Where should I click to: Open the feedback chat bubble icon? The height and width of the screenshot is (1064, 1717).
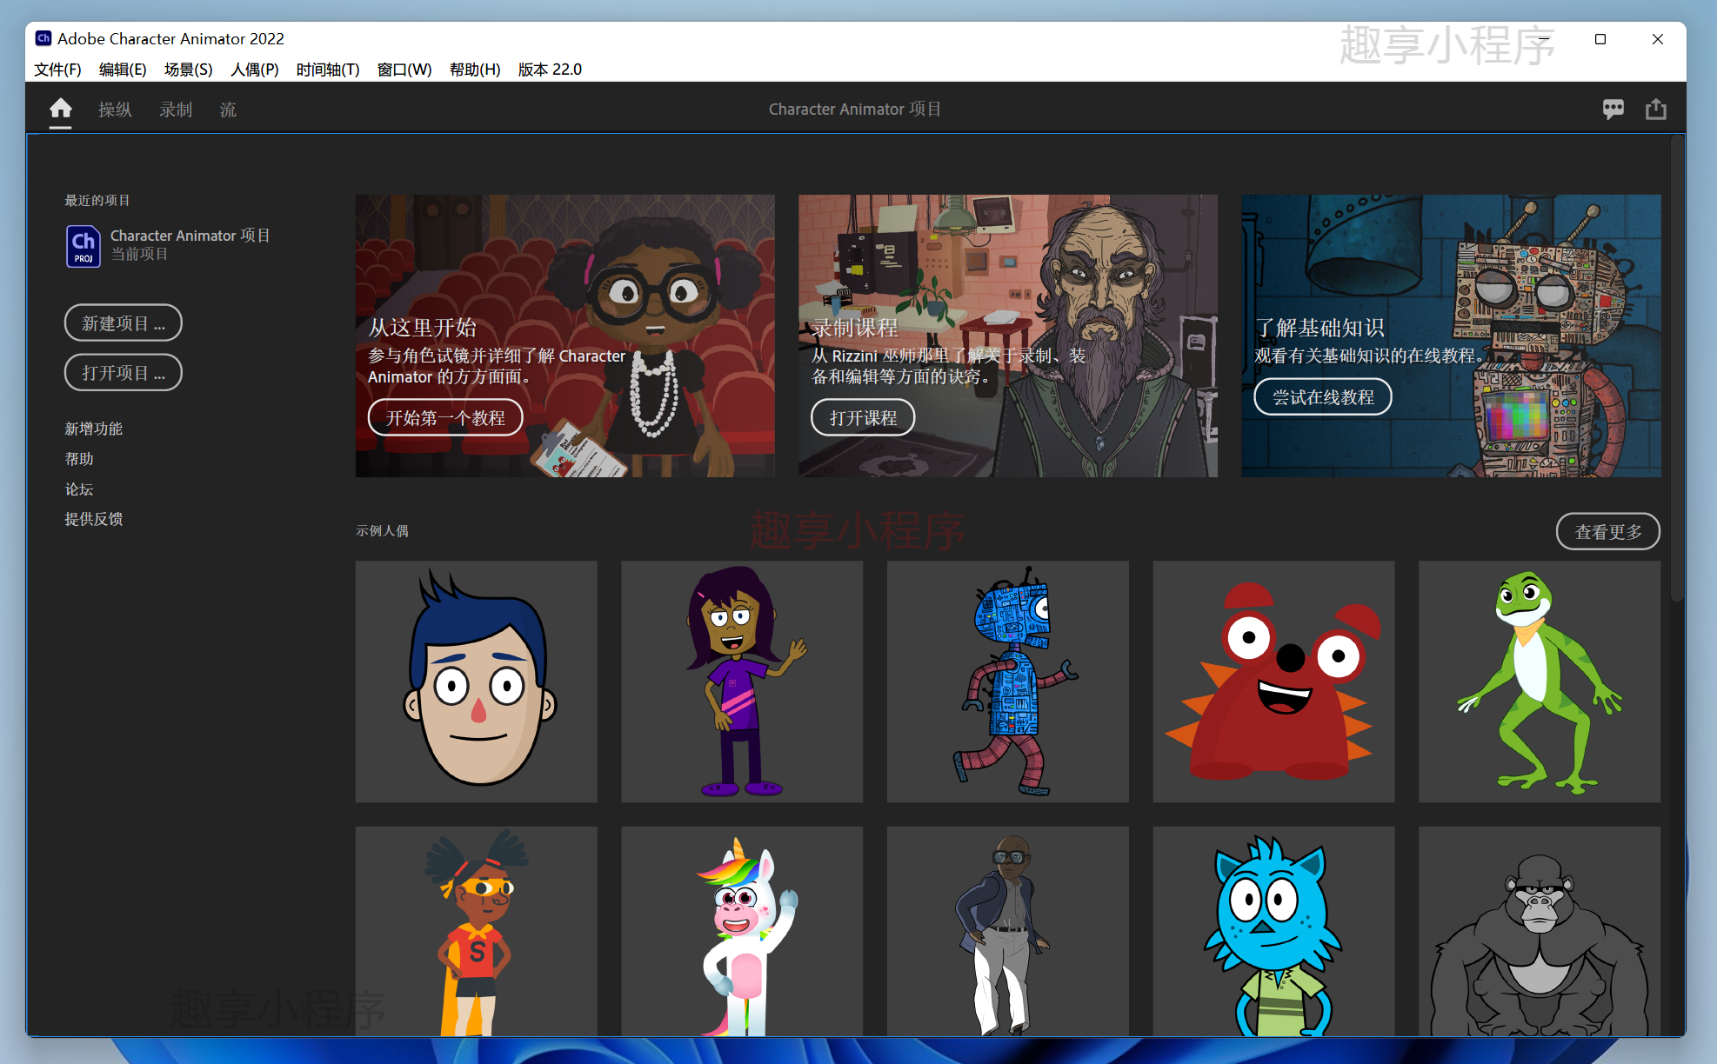tap(1613, 109)
